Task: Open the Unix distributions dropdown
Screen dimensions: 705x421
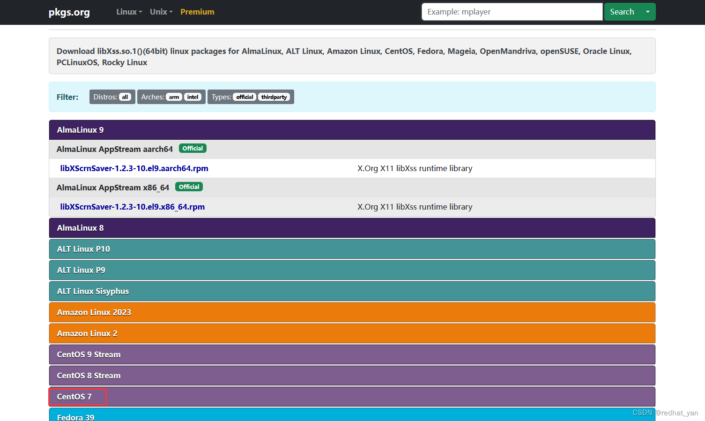Action: (161, 12)
